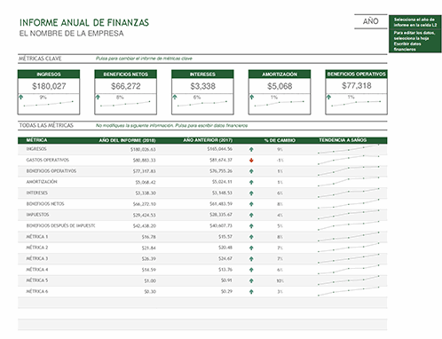
Task: Click the trend arrow in INGRESOS card
Action: click(x=21, y=97)
